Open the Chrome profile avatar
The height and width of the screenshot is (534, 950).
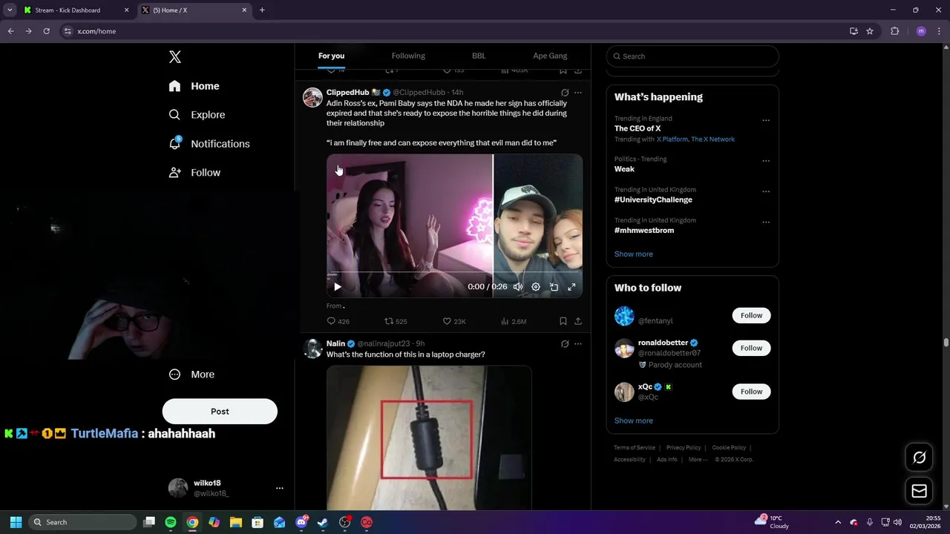click(921, 31)
